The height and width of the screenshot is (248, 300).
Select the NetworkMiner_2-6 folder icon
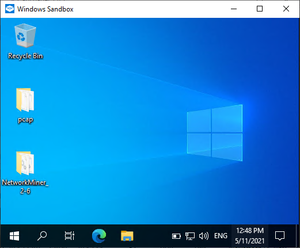pos(25,163)
